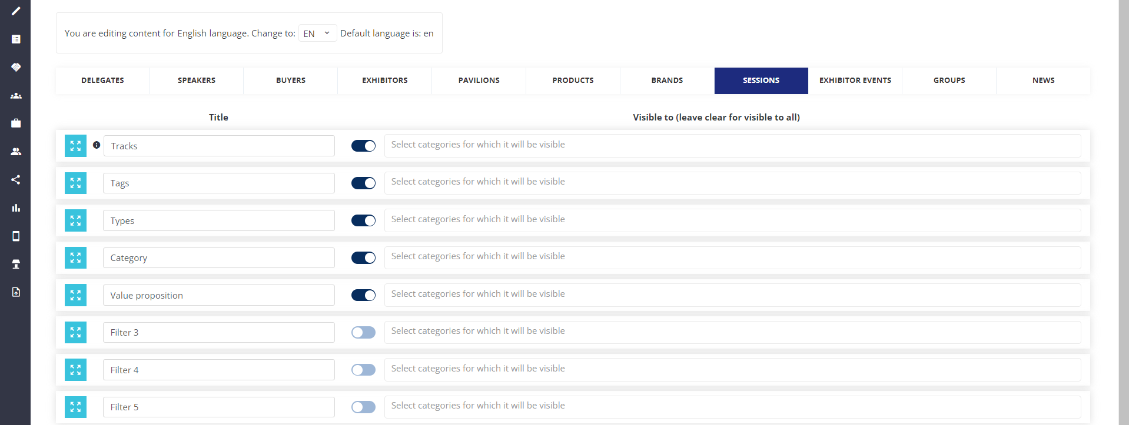Open the EN language dropdown
1129x425 pixels.
(317, 34)
